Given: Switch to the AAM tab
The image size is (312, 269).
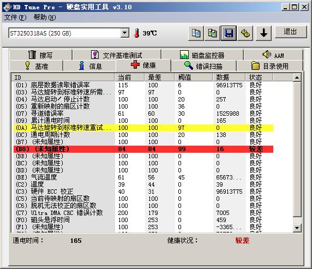Looking at the screenshot, I should pos(273,55).
